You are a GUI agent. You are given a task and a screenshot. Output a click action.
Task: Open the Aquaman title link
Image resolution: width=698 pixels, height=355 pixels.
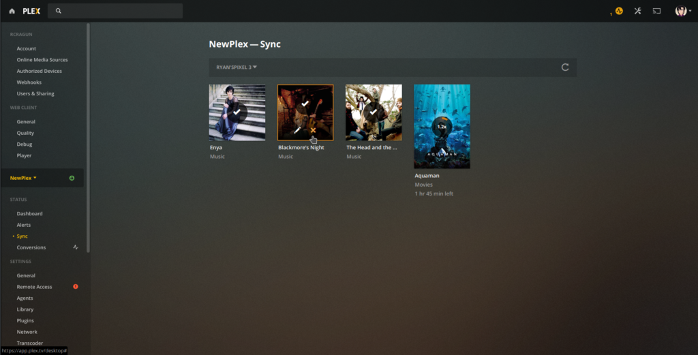coord(427,175)
